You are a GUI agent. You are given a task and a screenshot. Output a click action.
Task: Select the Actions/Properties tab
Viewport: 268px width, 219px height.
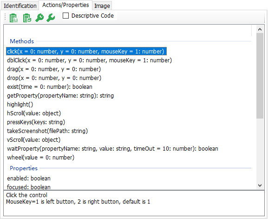point(65,5)
